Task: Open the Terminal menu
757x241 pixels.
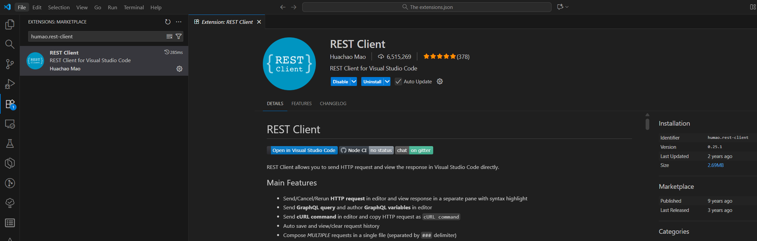Action: tap(134, 7)
